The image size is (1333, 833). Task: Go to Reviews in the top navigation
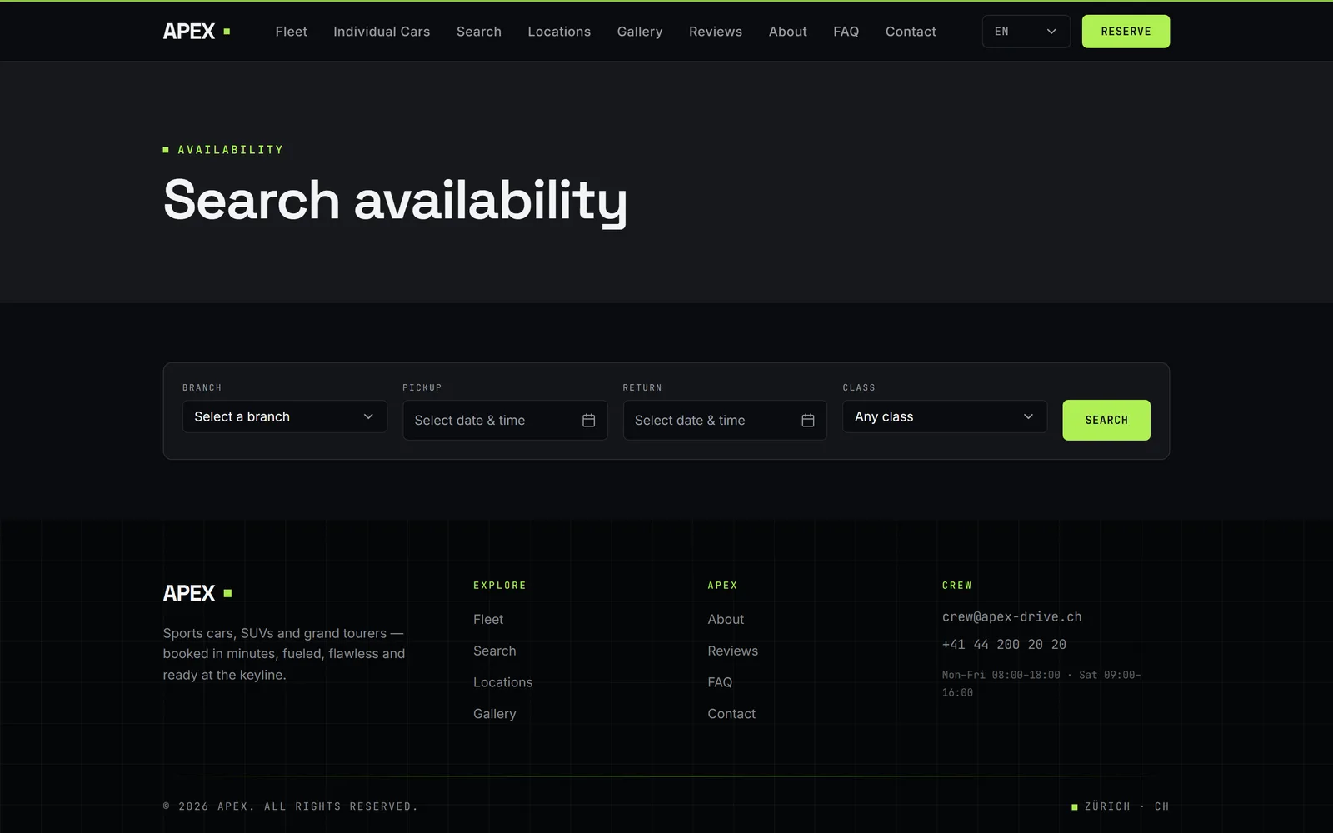pyautogui.click(x=716, y=32)
